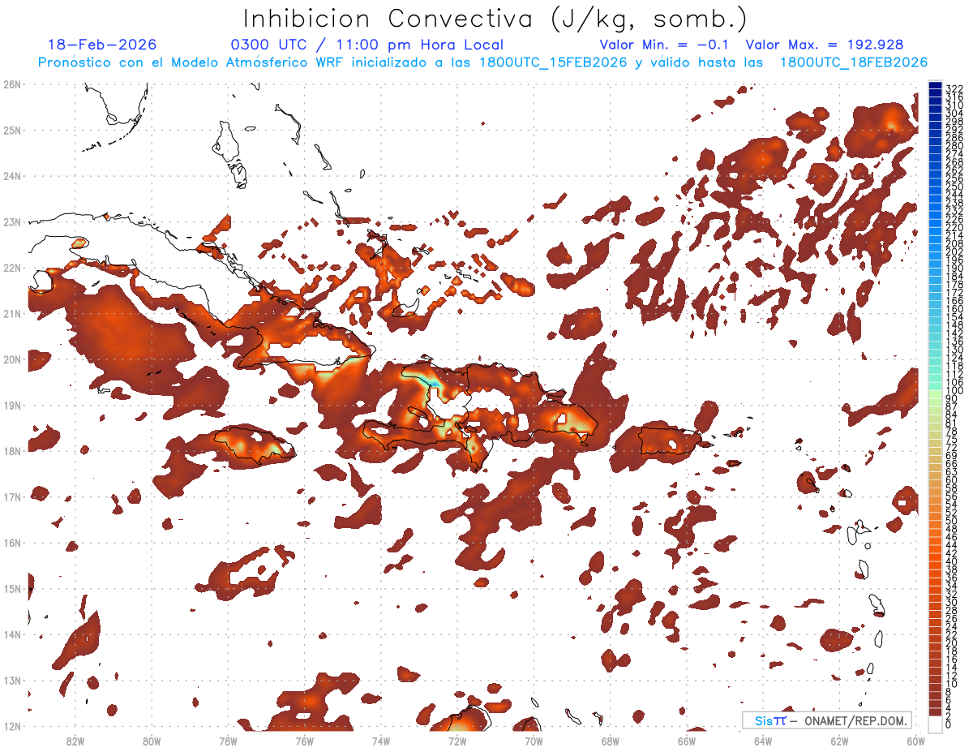Click the '15N' latitude label
973x752 pixels.
[11, 588]
